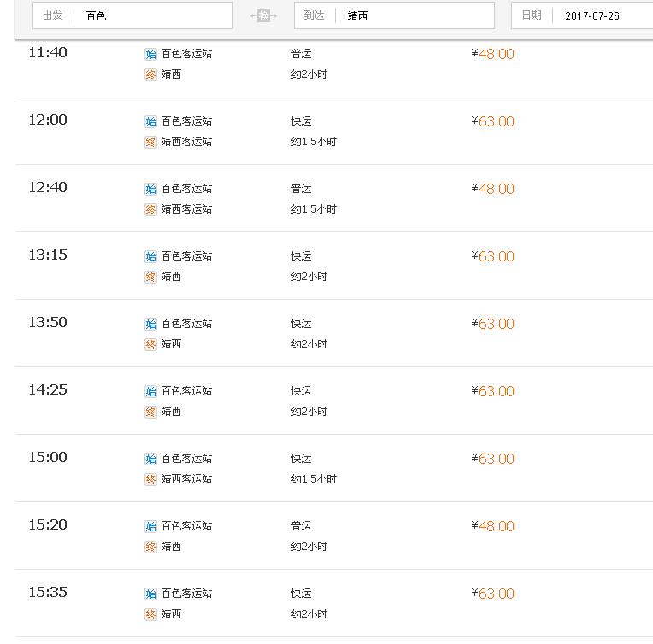Click ¥63.00 price of 13:15 bus
This screenshot has height=644, width=653.
point(492,256)
